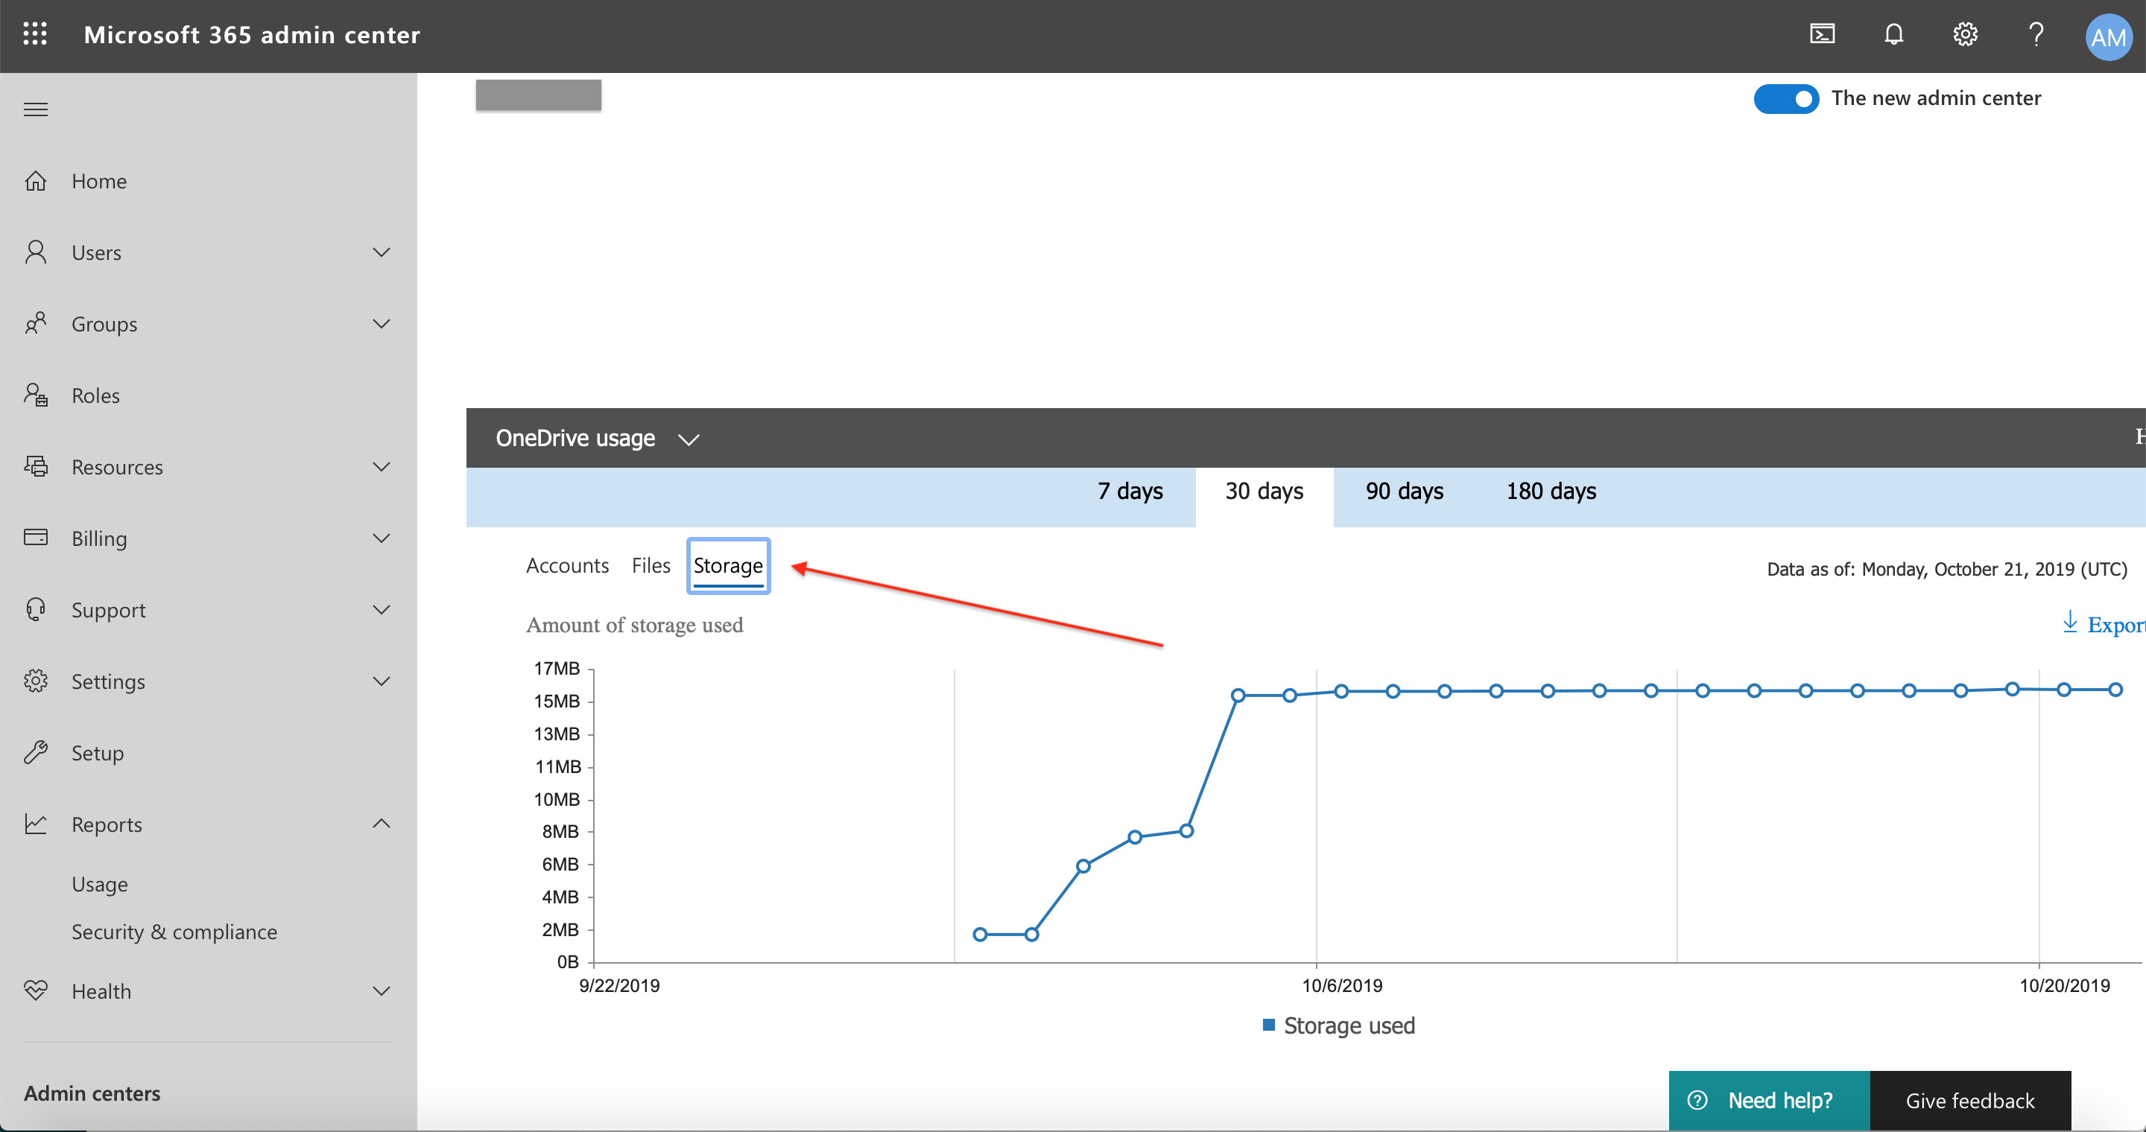Click the data point near 8MB before the jump
Screen dimensions: 2146x1132
click(x=1186, y=830)
